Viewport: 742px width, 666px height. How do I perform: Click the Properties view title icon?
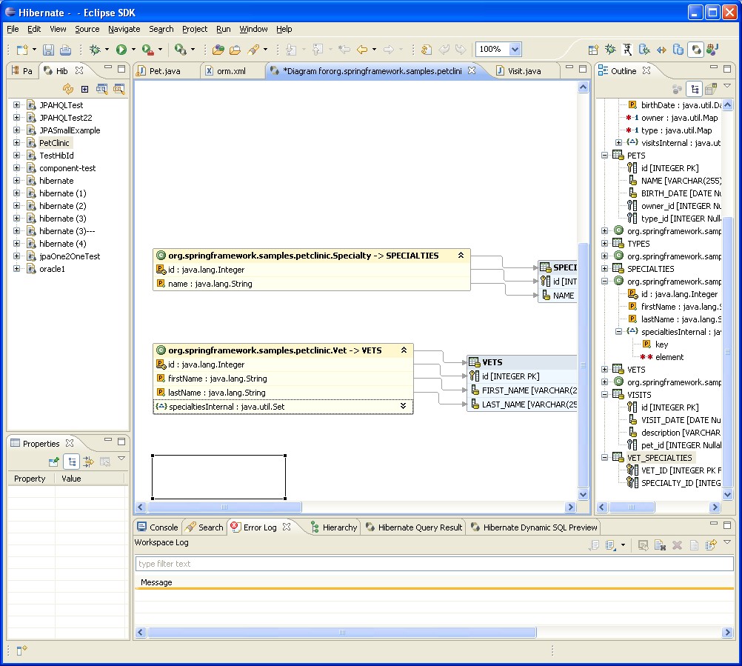click(15, 444)
